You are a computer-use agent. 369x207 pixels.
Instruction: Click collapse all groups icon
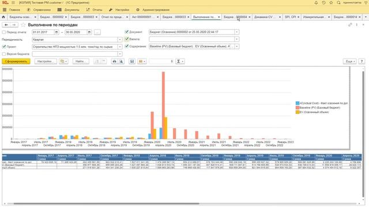tap(103, 62)
